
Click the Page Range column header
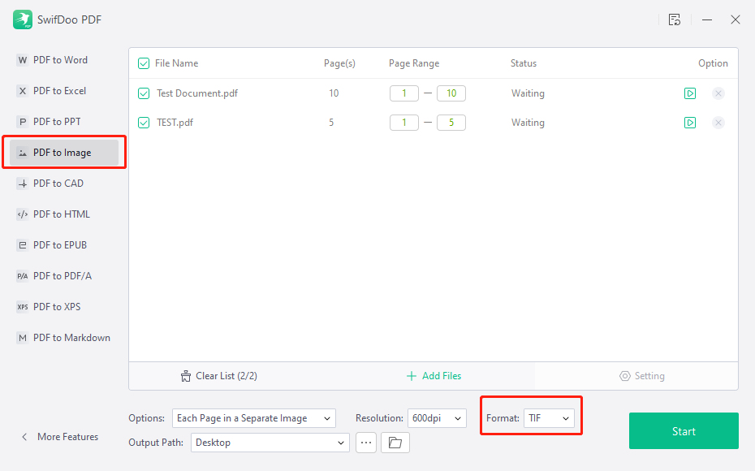click(x=414, y=63)
